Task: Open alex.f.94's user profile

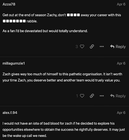Action: click(x=10, y=113)
